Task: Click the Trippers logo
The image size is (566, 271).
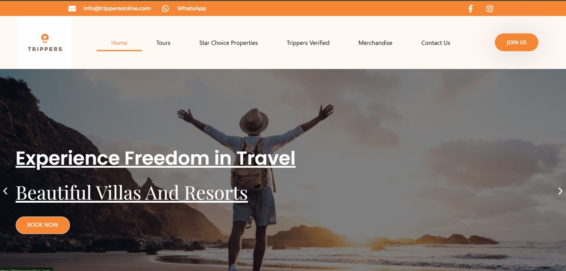Action: pos(45,43)
